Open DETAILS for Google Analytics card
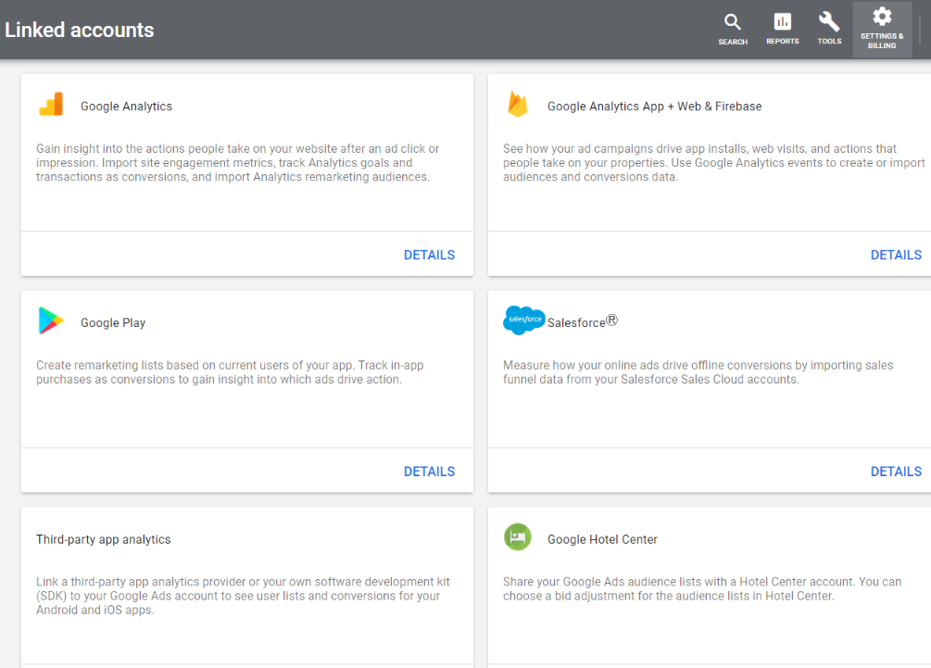The height and width of the screenshot is (668, 931). click(429, 255)
